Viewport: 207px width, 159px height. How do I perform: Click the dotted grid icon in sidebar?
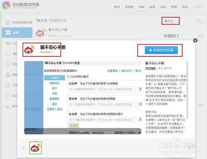point(8,96)
